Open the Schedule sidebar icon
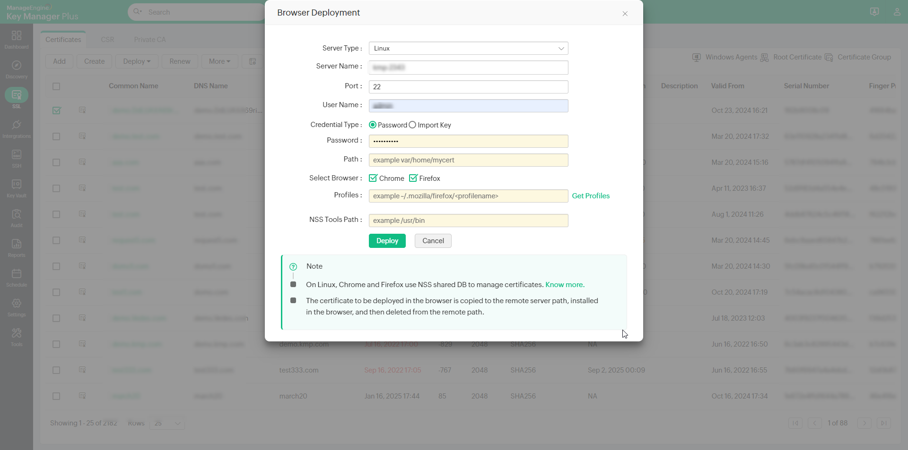The width and height of the screenshot is (908, 450). click(17, 273)
